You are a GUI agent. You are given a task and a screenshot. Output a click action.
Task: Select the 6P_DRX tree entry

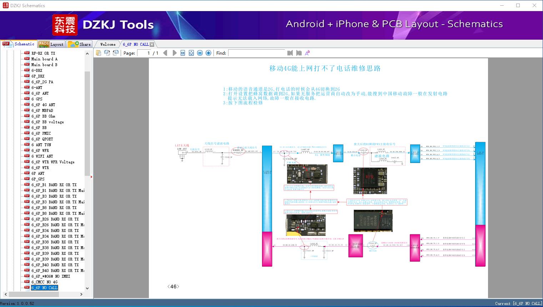click(x=38, y=76)
